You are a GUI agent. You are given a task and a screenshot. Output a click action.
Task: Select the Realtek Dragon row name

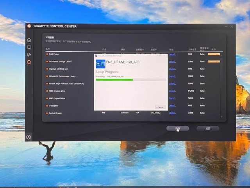[x=55, y=113]
